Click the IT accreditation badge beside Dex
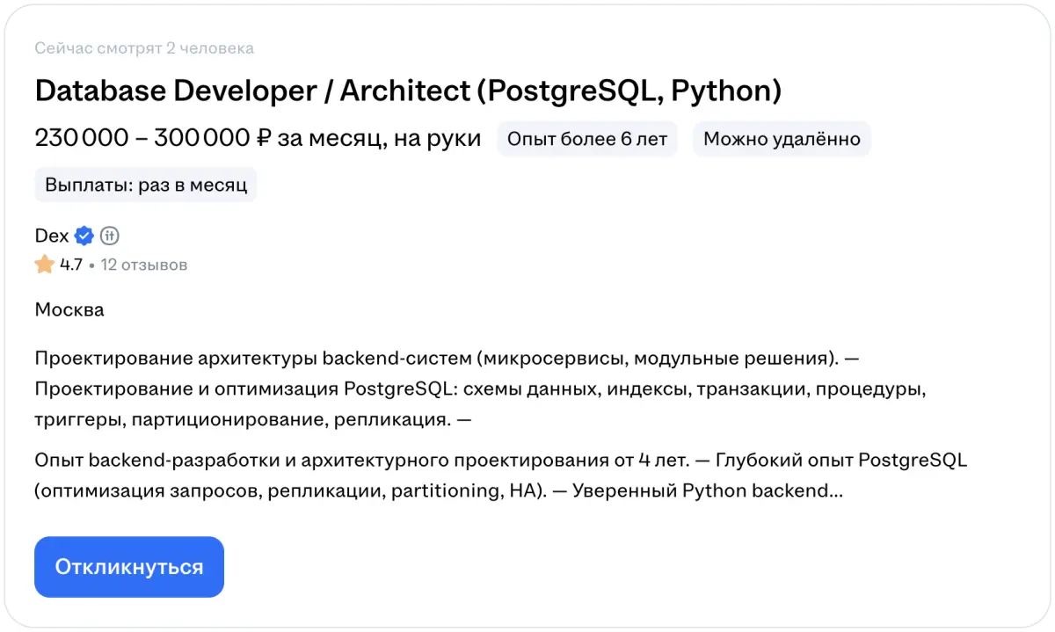This screenshot has height=632, width=1055. pos(109,236)
